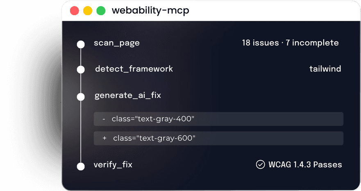Click the green maximize window dot
The width and height of the screenshot is (361, 191).
tap(101, 11)
